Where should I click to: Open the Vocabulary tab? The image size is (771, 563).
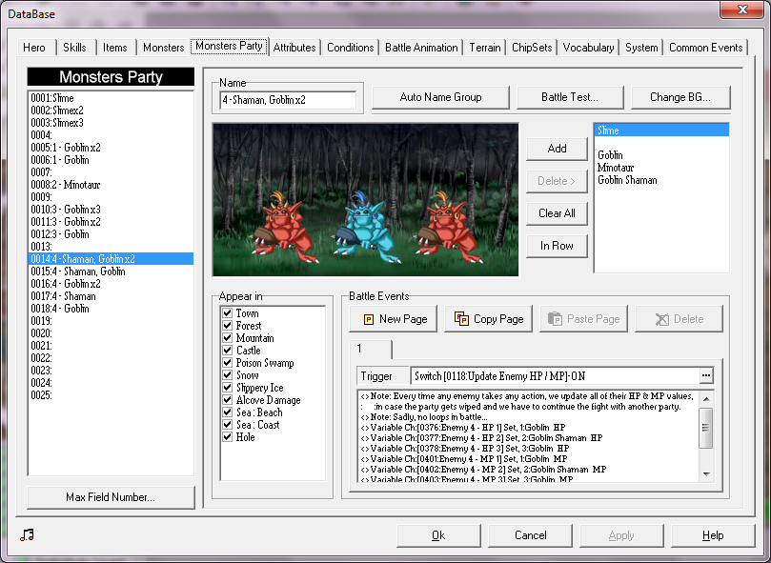click(588, 48)
